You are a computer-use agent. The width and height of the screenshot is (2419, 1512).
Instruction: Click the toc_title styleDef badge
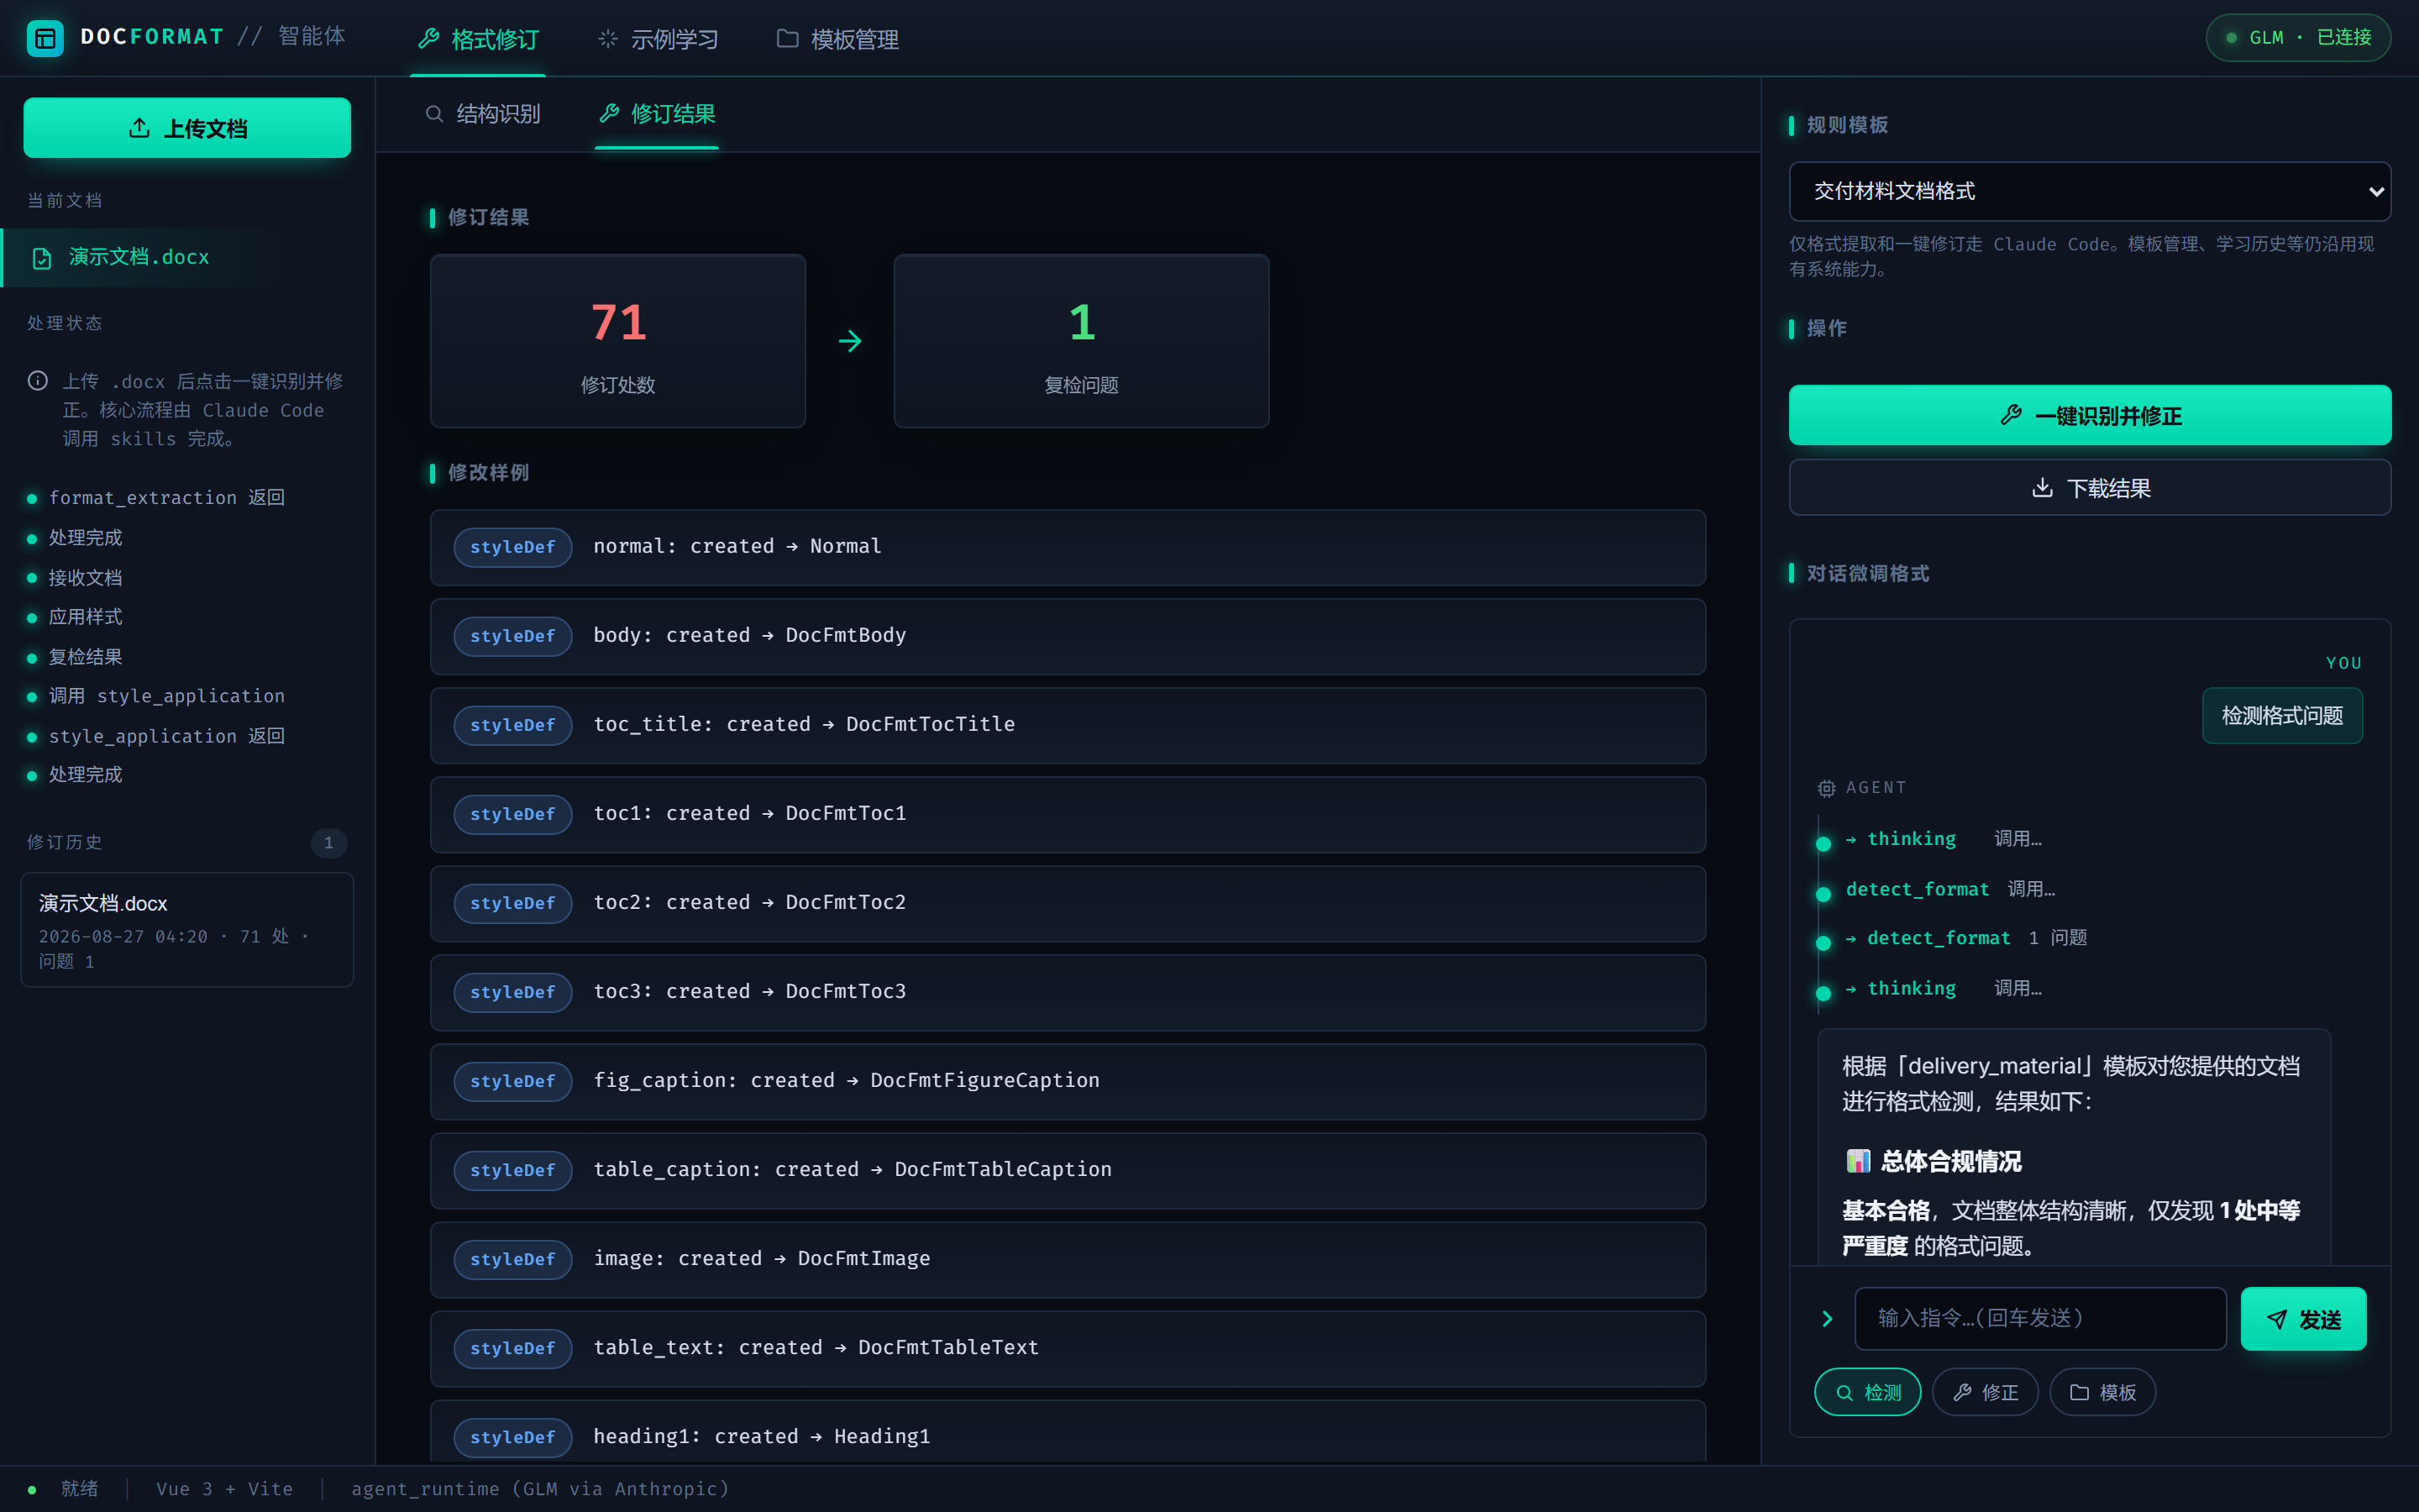(513, 725)
